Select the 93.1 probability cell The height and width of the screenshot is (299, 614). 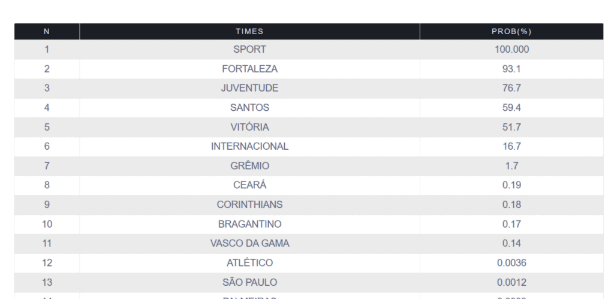(511, 69)
